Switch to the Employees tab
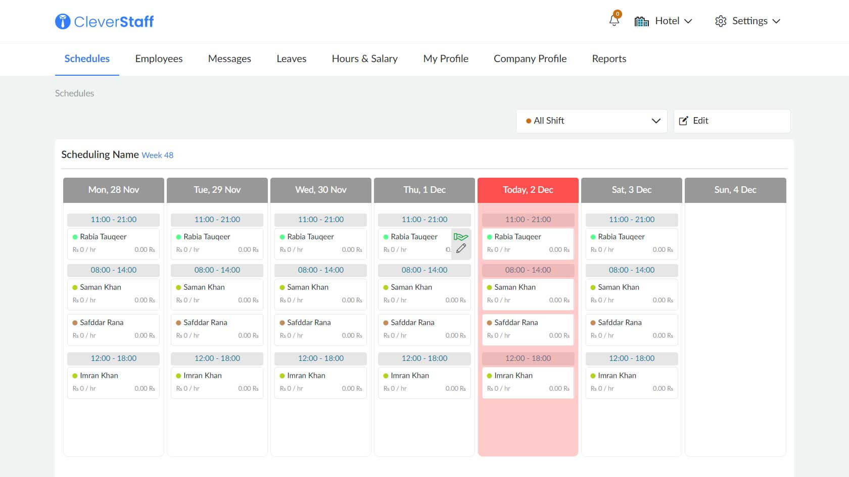Screen dimensions: 849x477 (x=159, y=59)
